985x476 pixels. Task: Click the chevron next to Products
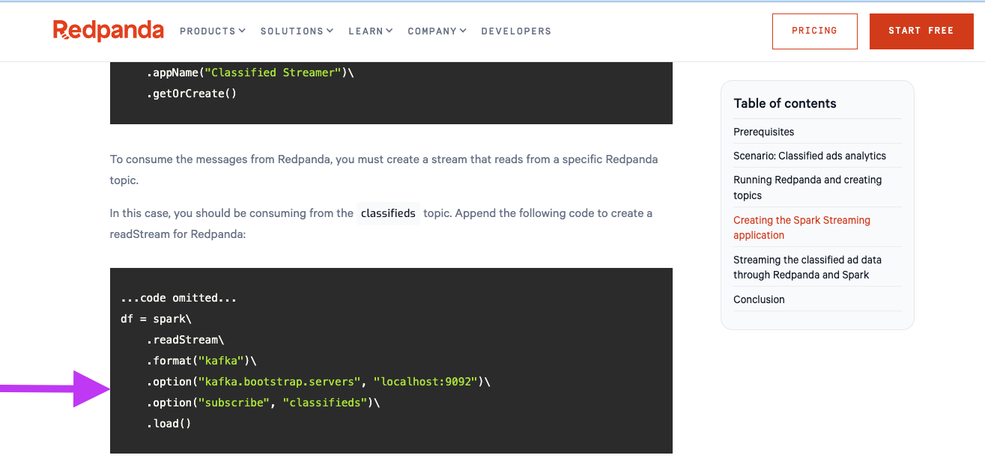click(x=241, y=31)
